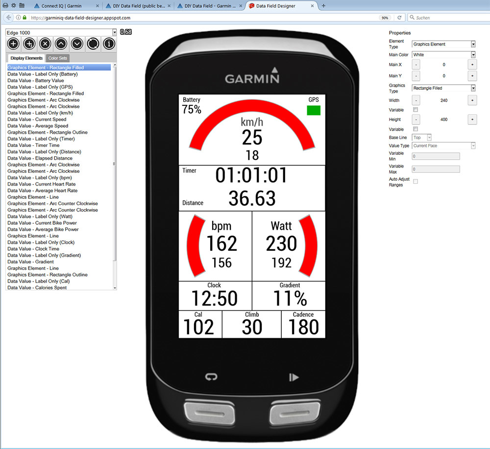This screenshot has width=490, height=449.
Task: Increase Height with plus button
Action: [x=472, y=119]
